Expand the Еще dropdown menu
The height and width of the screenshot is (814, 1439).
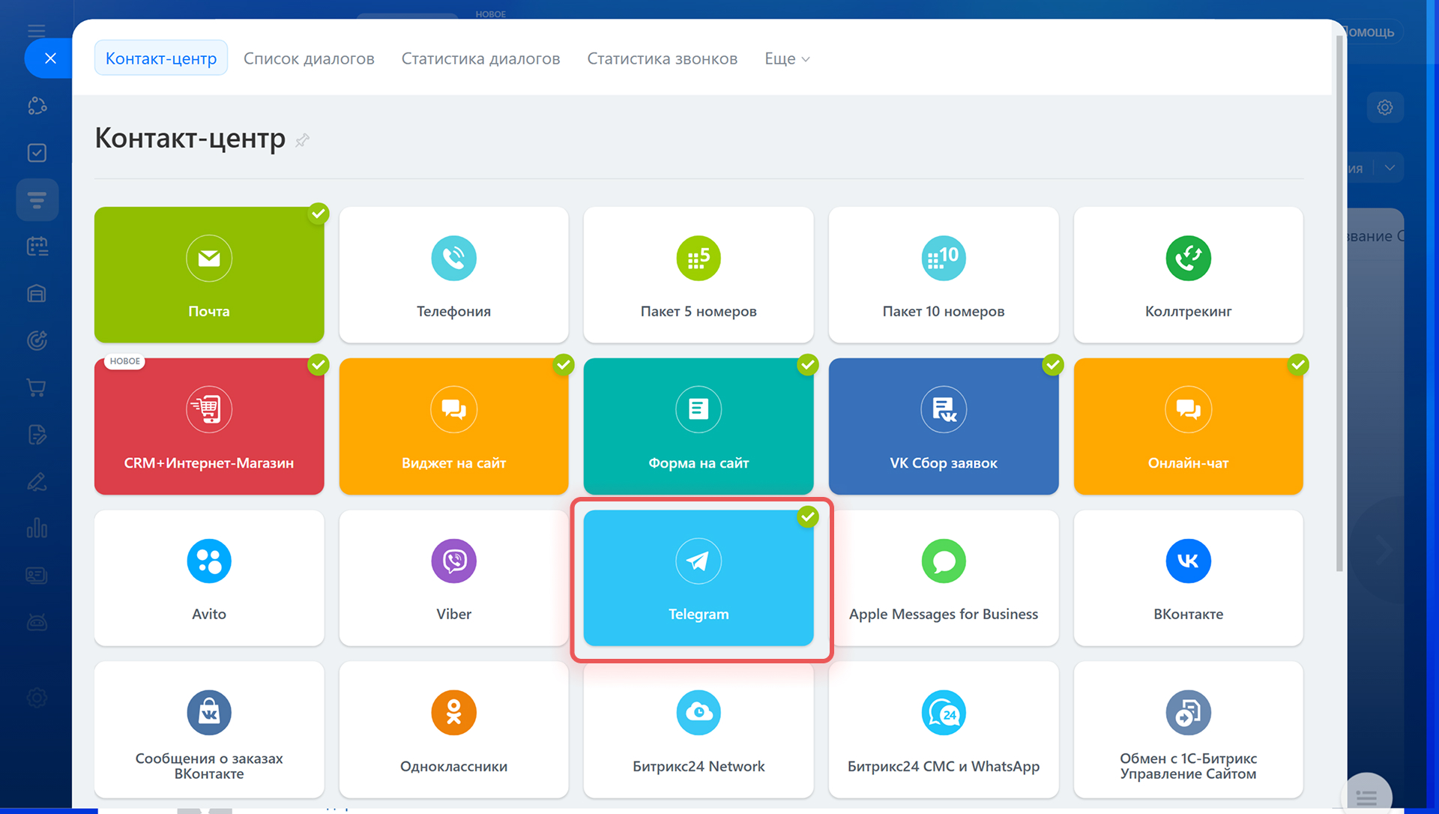(787, 58)
